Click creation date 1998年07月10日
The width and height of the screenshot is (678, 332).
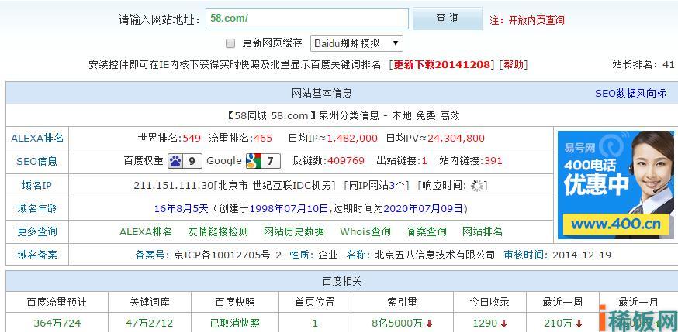(x=289, y=209)
